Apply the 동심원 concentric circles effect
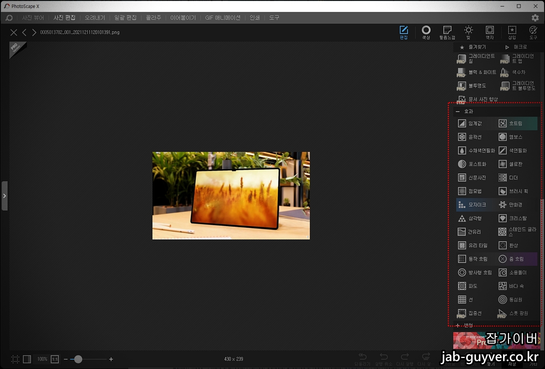Viewport: 545px width, 369px height. pos(517,300)
